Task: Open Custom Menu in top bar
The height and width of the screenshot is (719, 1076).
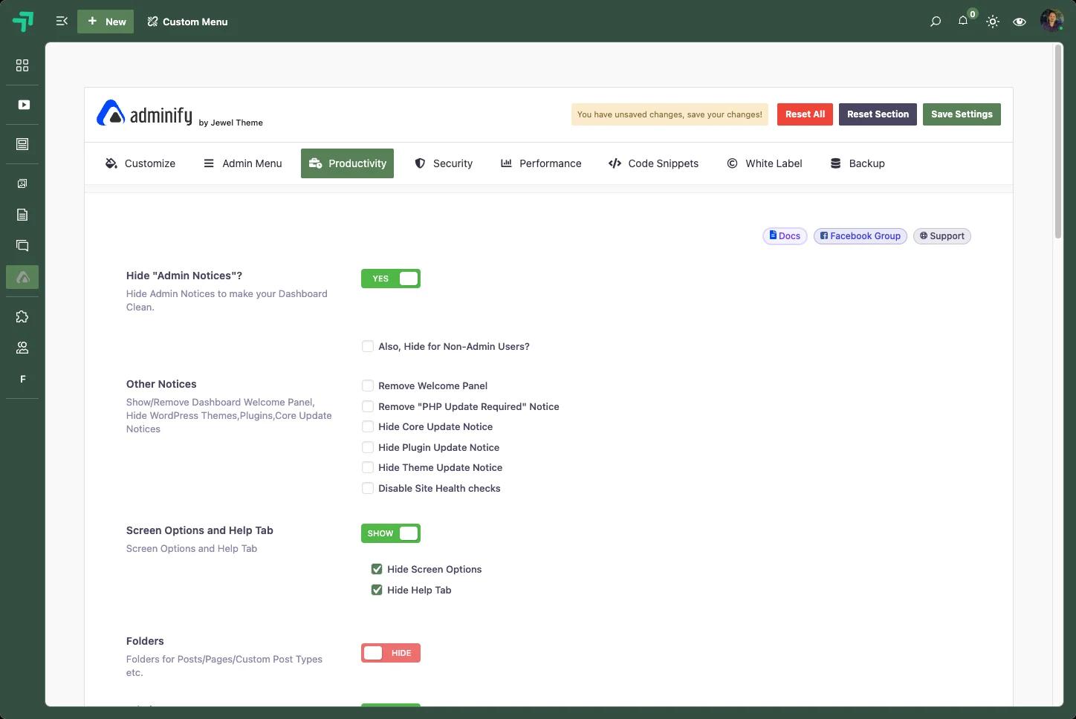Action: [187, 22]
